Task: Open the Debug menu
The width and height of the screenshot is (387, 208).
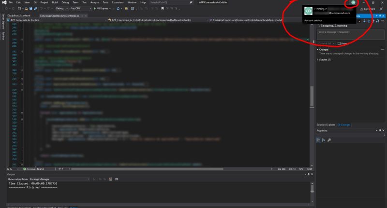Action: pos(65,2)
